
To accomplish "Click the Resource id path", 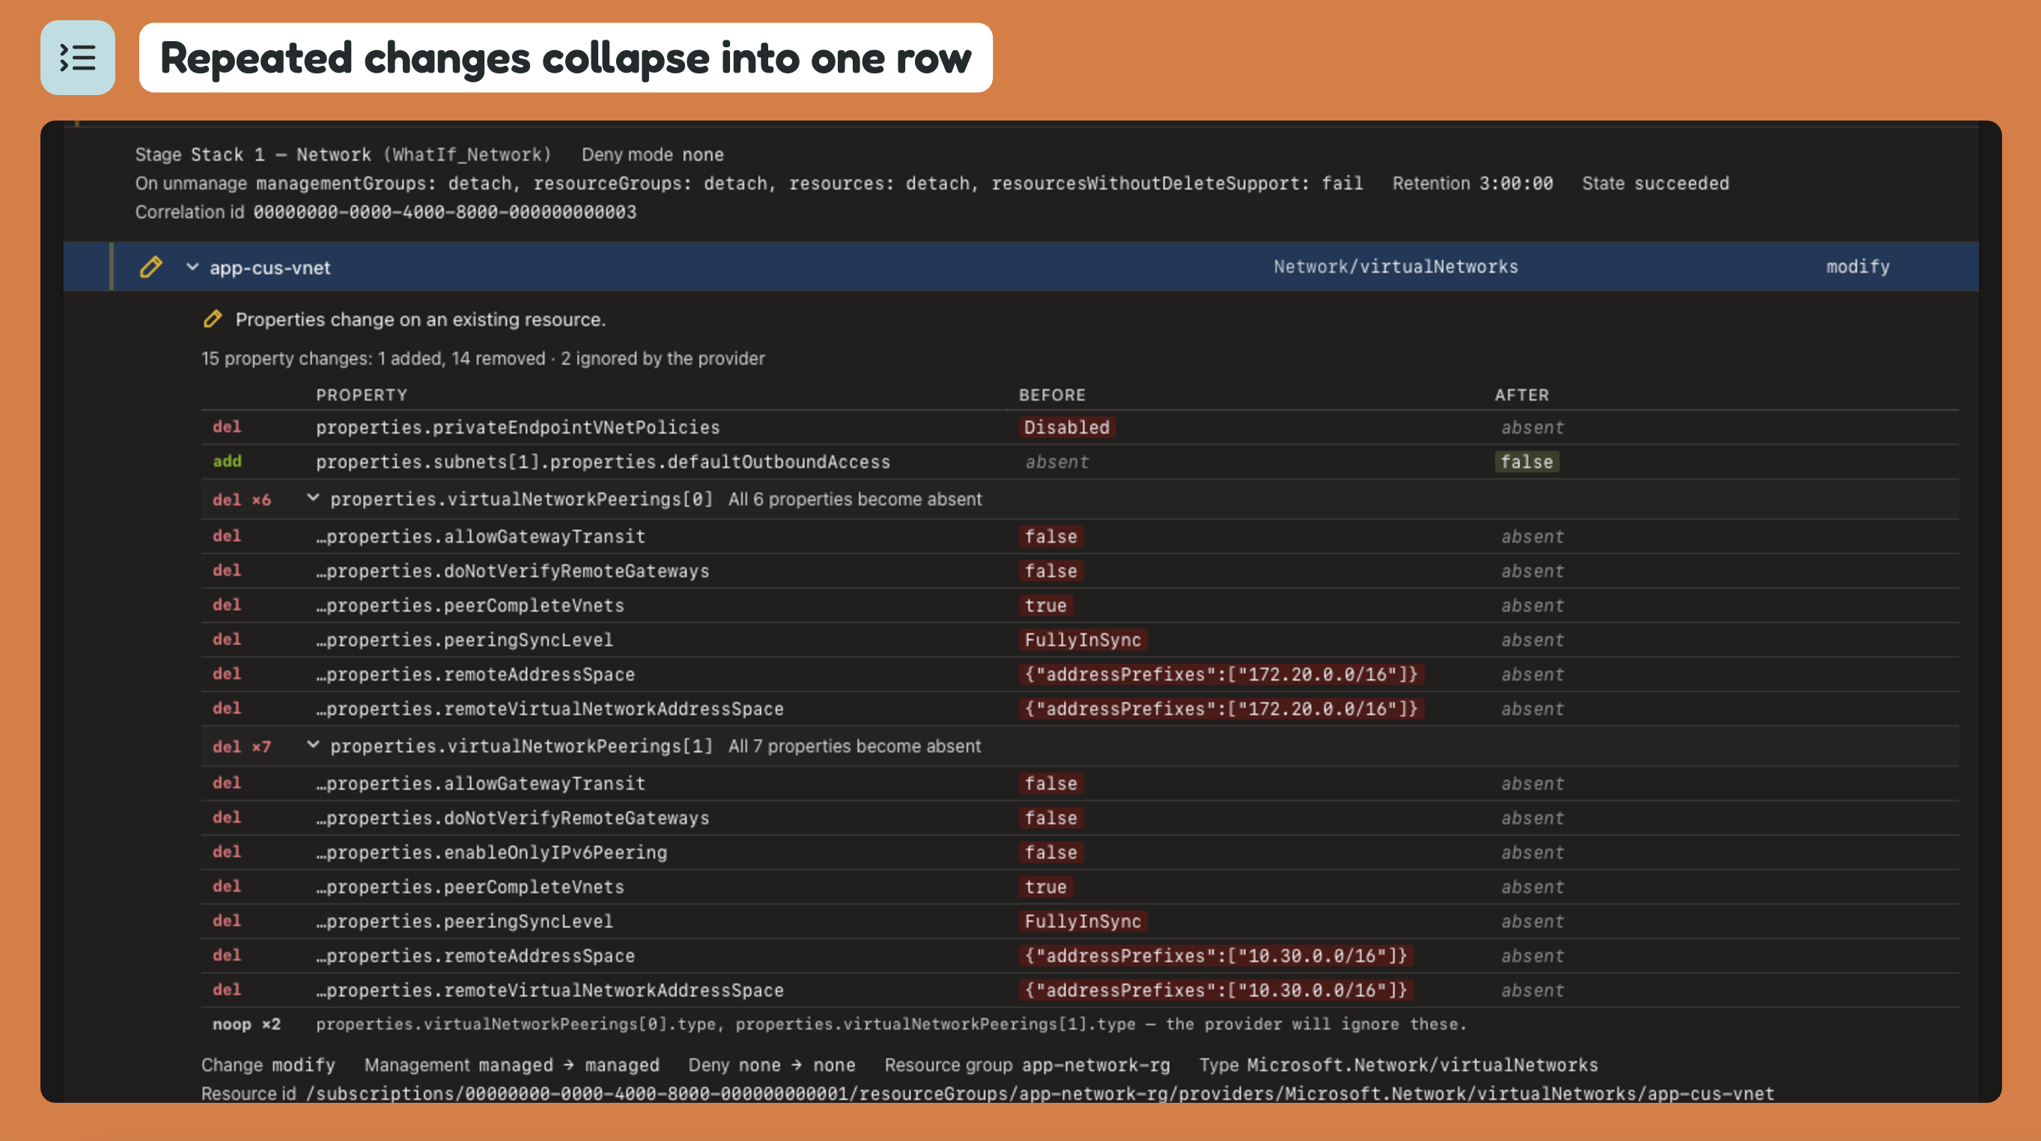I will (x=1039, y=1093).
